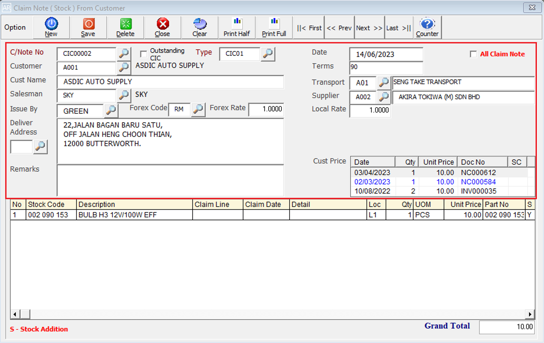Go to the First record
Image resolution: width=544 pixels, height=343 pixels.
point(309,28)
